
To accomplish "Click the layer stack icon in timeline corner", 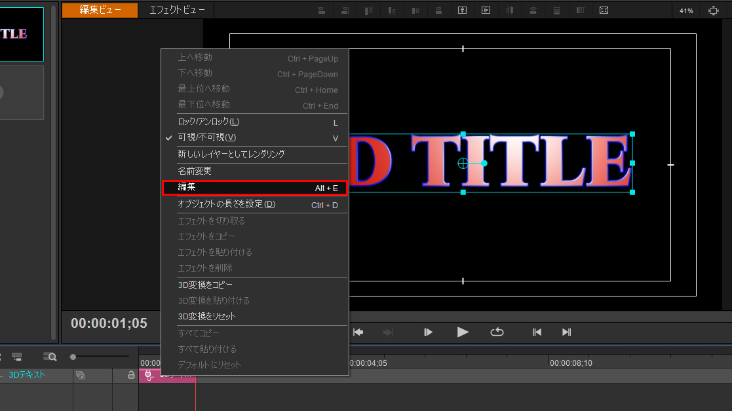I will [17, 357].
